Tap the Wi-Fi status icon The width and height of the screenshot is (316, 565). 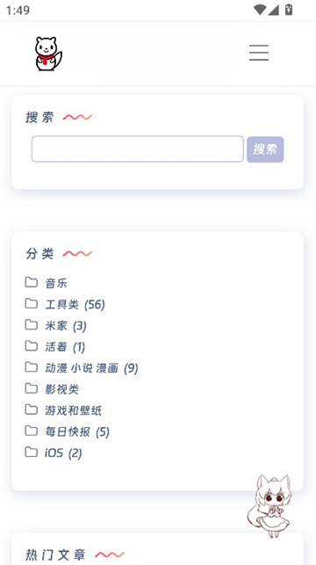[x=260, y=10]
